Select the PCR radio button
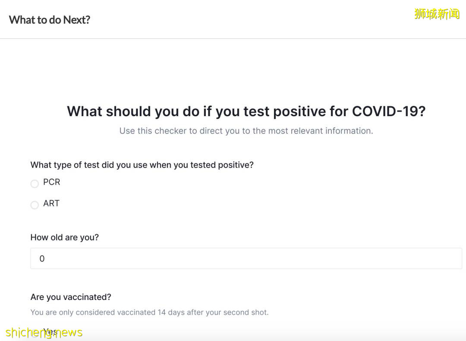The image size is (466, 341). 35,184
